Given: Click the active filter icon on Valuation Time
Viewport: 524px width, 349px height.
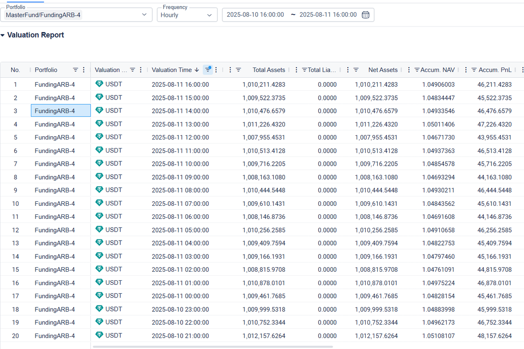Looking at the screenshot, I should (x=208, y=70).
